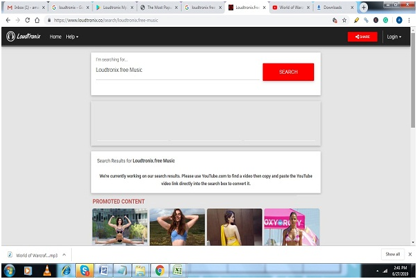Open Home in the LoudTronix navbar
417x279 pixels.
[55, 37]
